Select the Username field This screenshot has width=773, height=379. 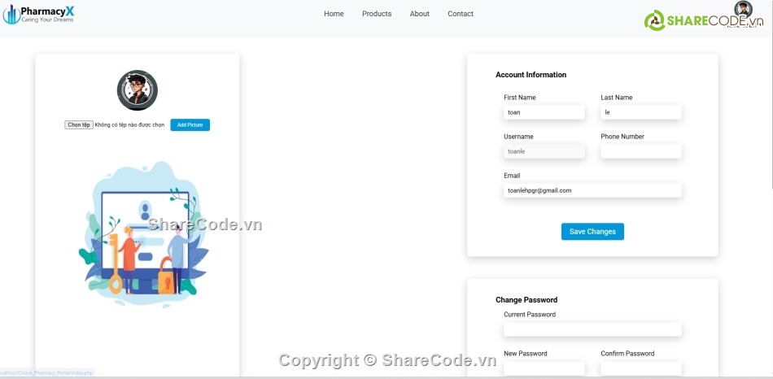click(544, 151)
